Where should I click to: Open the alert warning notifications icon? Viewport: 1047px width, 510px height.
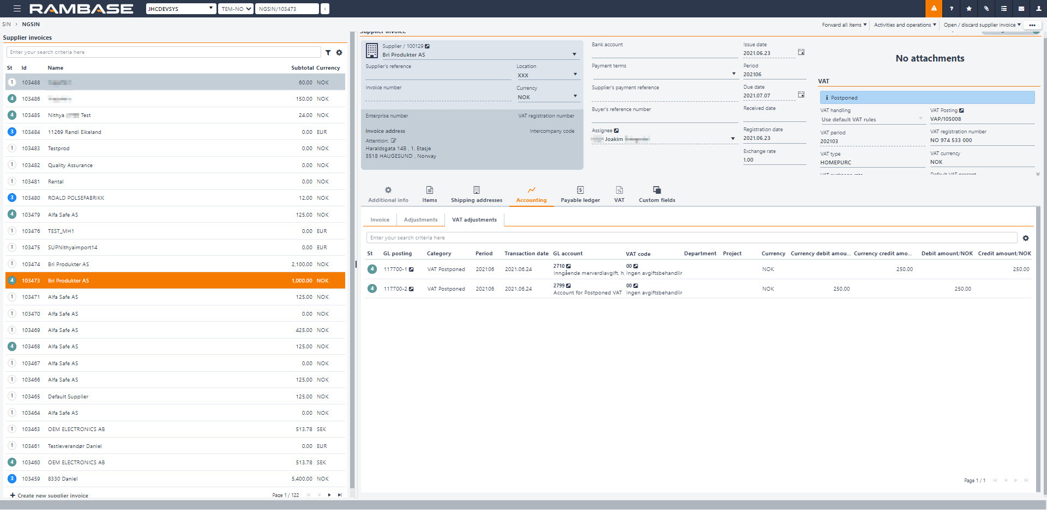coord(934,9)
